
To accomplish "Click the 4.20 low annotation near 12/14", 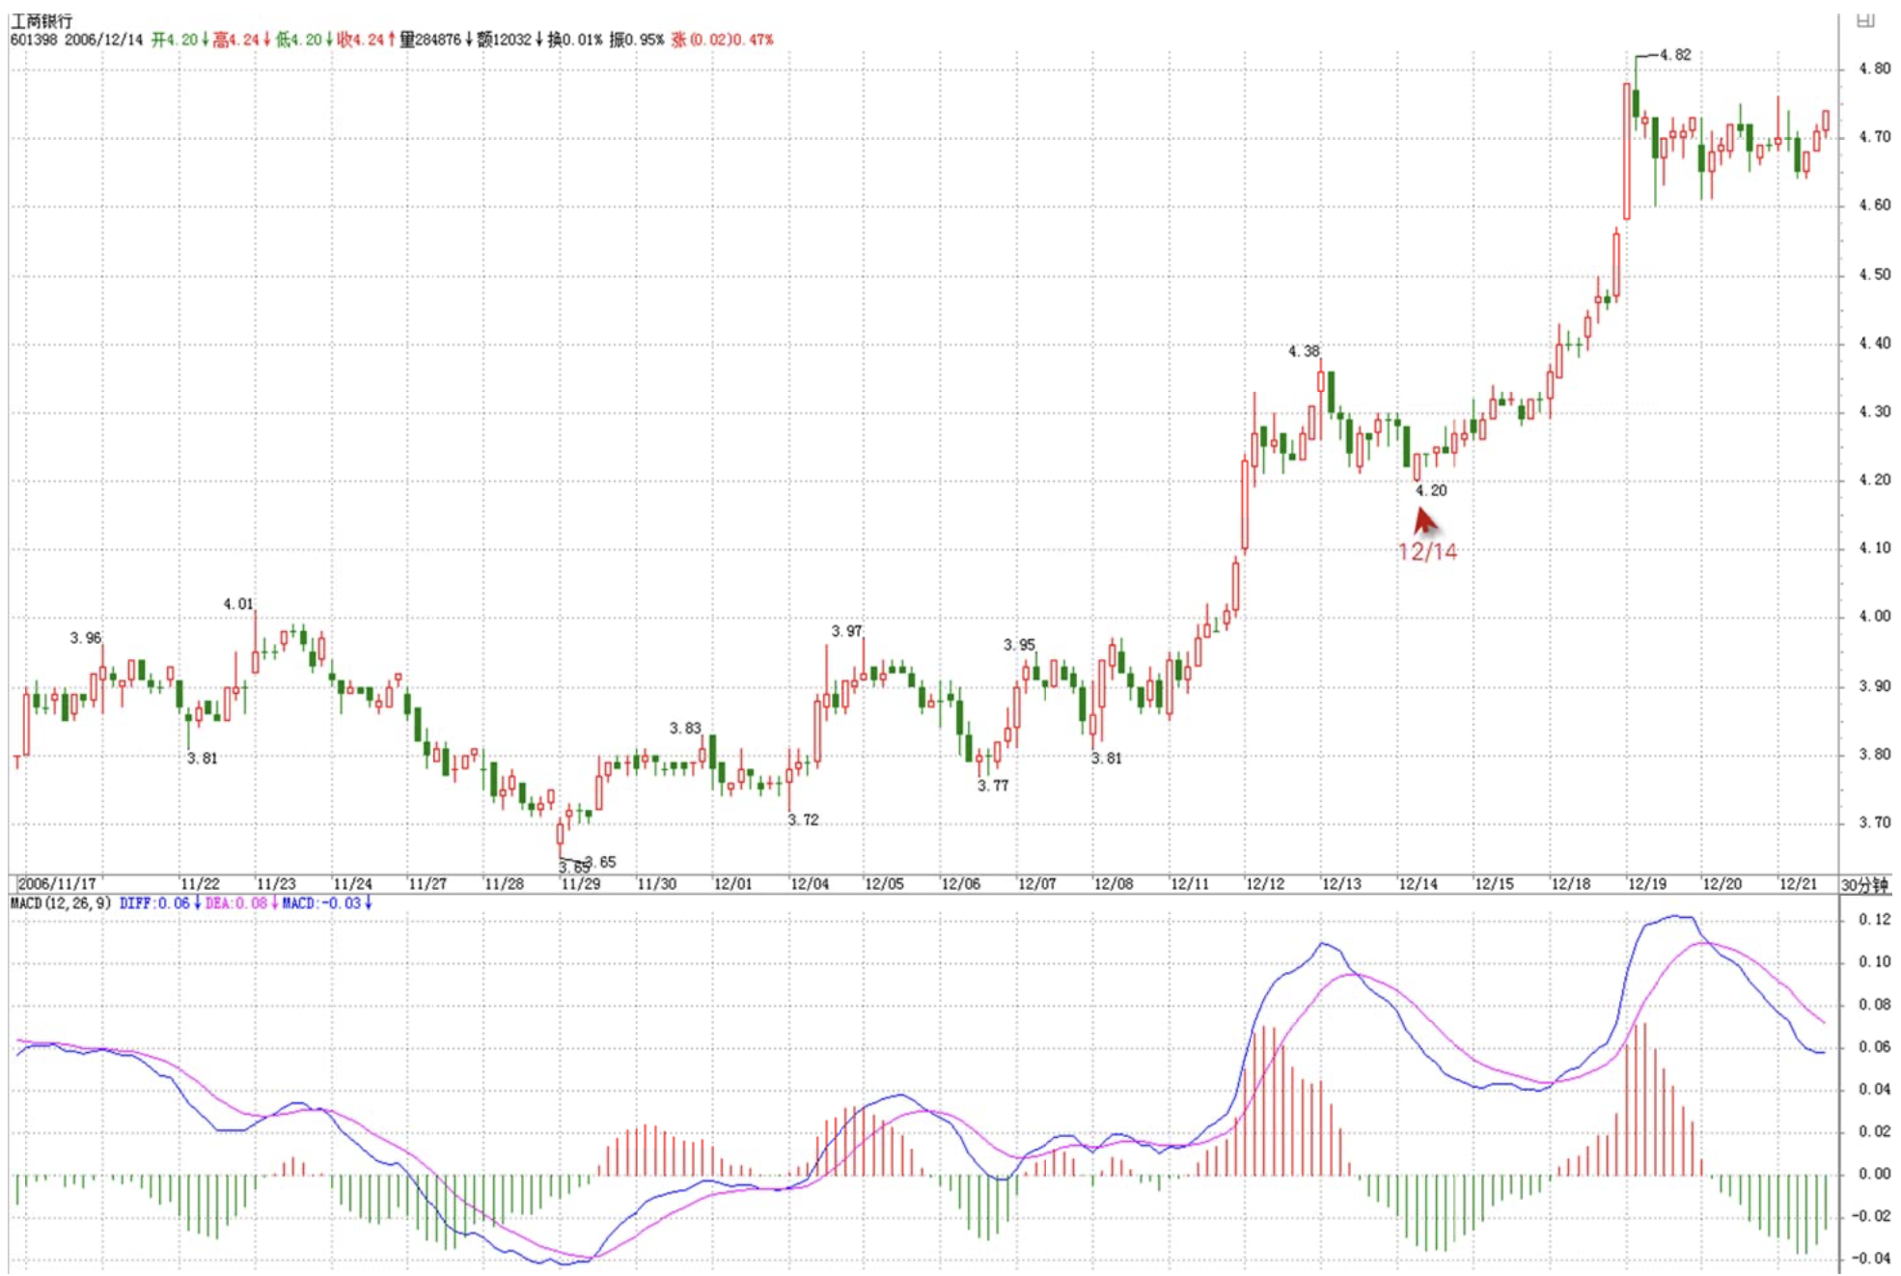I will pyautogui.click(x=1431, y=490).
